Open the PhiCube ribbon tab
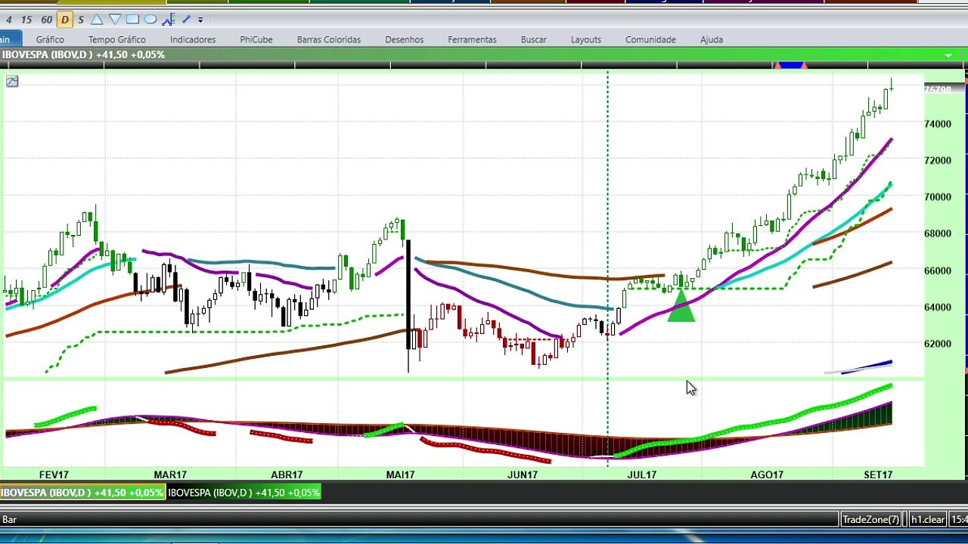This screenshot has width=968, height=544. [256, 39]
